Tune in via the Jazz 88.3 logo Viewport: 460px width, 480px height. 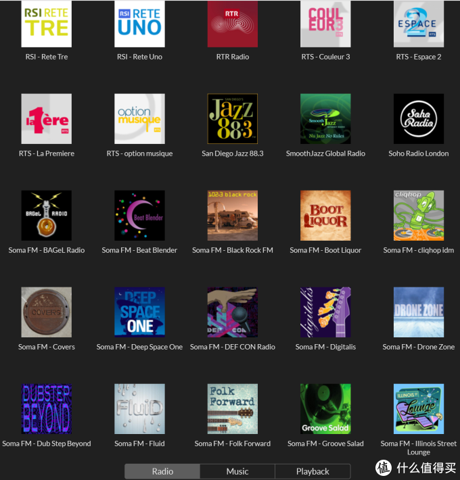(x=233, y=119)
